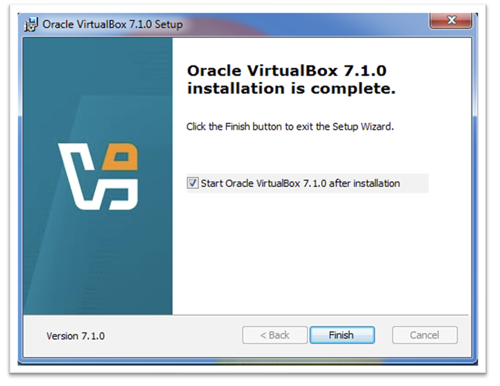Click the 'Oracle VirtualBox 7.1.0' heading line

point(290,71)
